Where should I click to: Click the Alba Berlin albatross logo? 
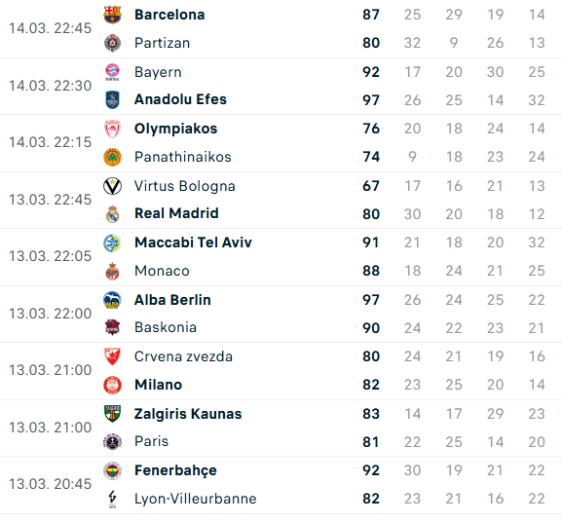112,300
